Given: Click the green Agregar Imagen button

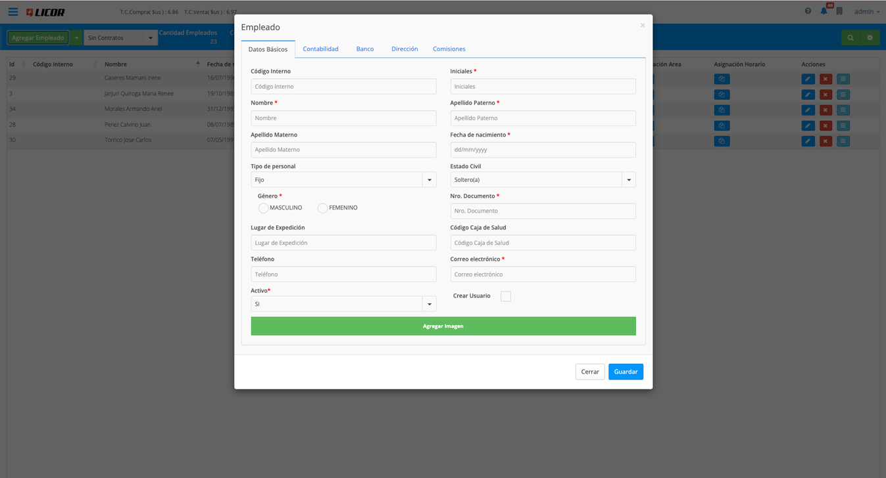Looking at the screenshot, I should (443, 326).
